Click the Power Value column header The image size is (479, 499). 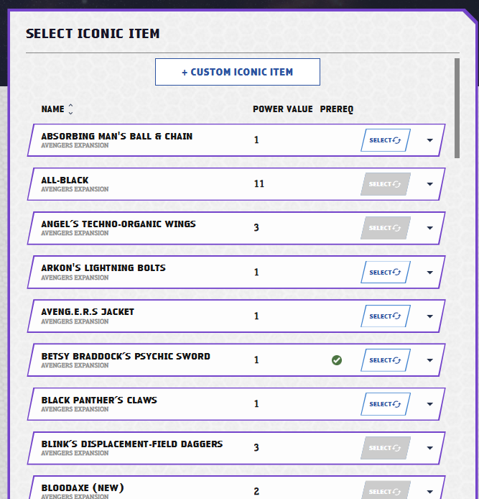pyautogui.click(x=282, y=109)
